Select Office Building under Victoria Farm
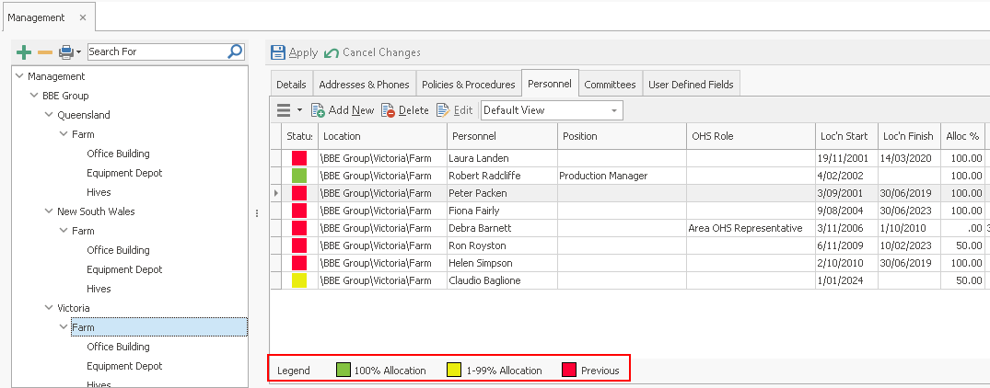 (118, 347)
